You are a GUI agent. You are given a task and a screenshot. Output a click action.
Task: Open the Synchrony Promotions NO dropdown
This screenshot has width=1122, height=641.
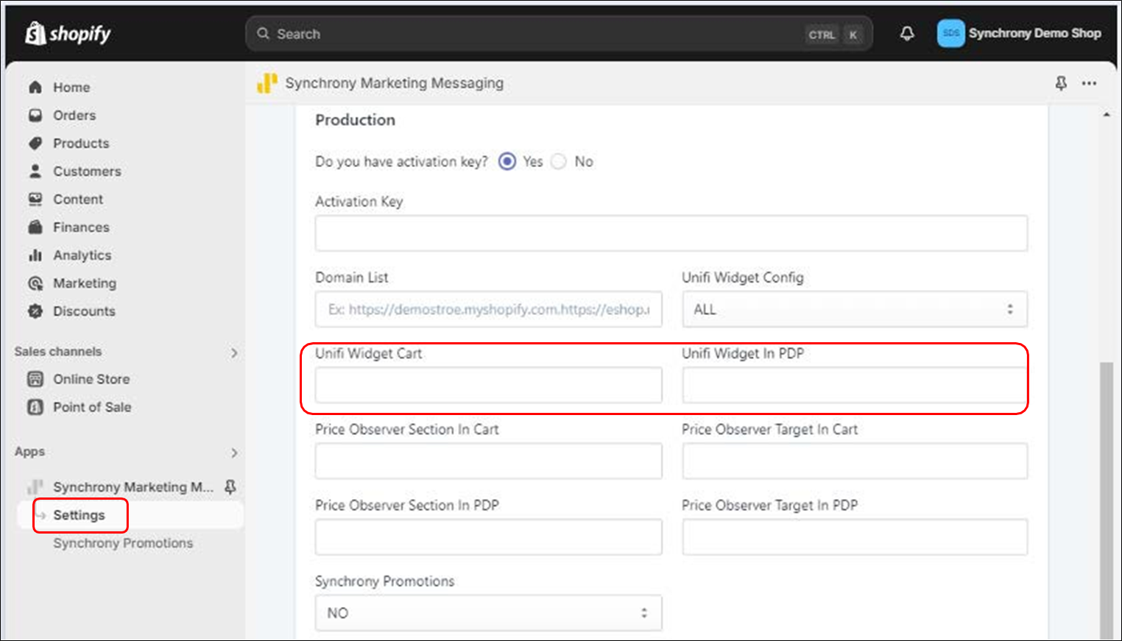(489, 613)
